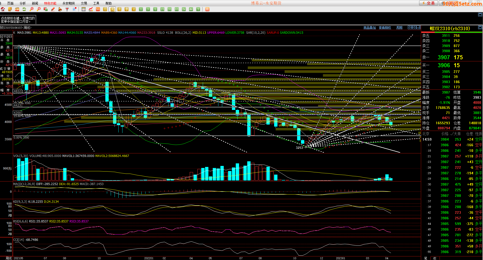Click the F10 info toolbar icon
Screen dimensions: 483x260
click(17, 9)
